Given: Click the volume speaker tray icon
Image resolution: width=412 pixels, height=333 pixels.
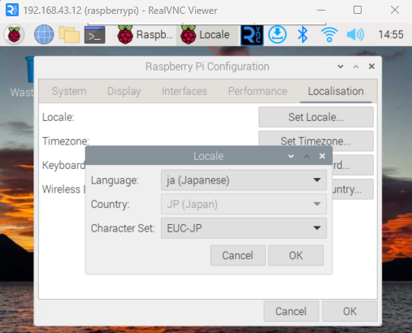Looking at the screenshot, I should point(355,35).
